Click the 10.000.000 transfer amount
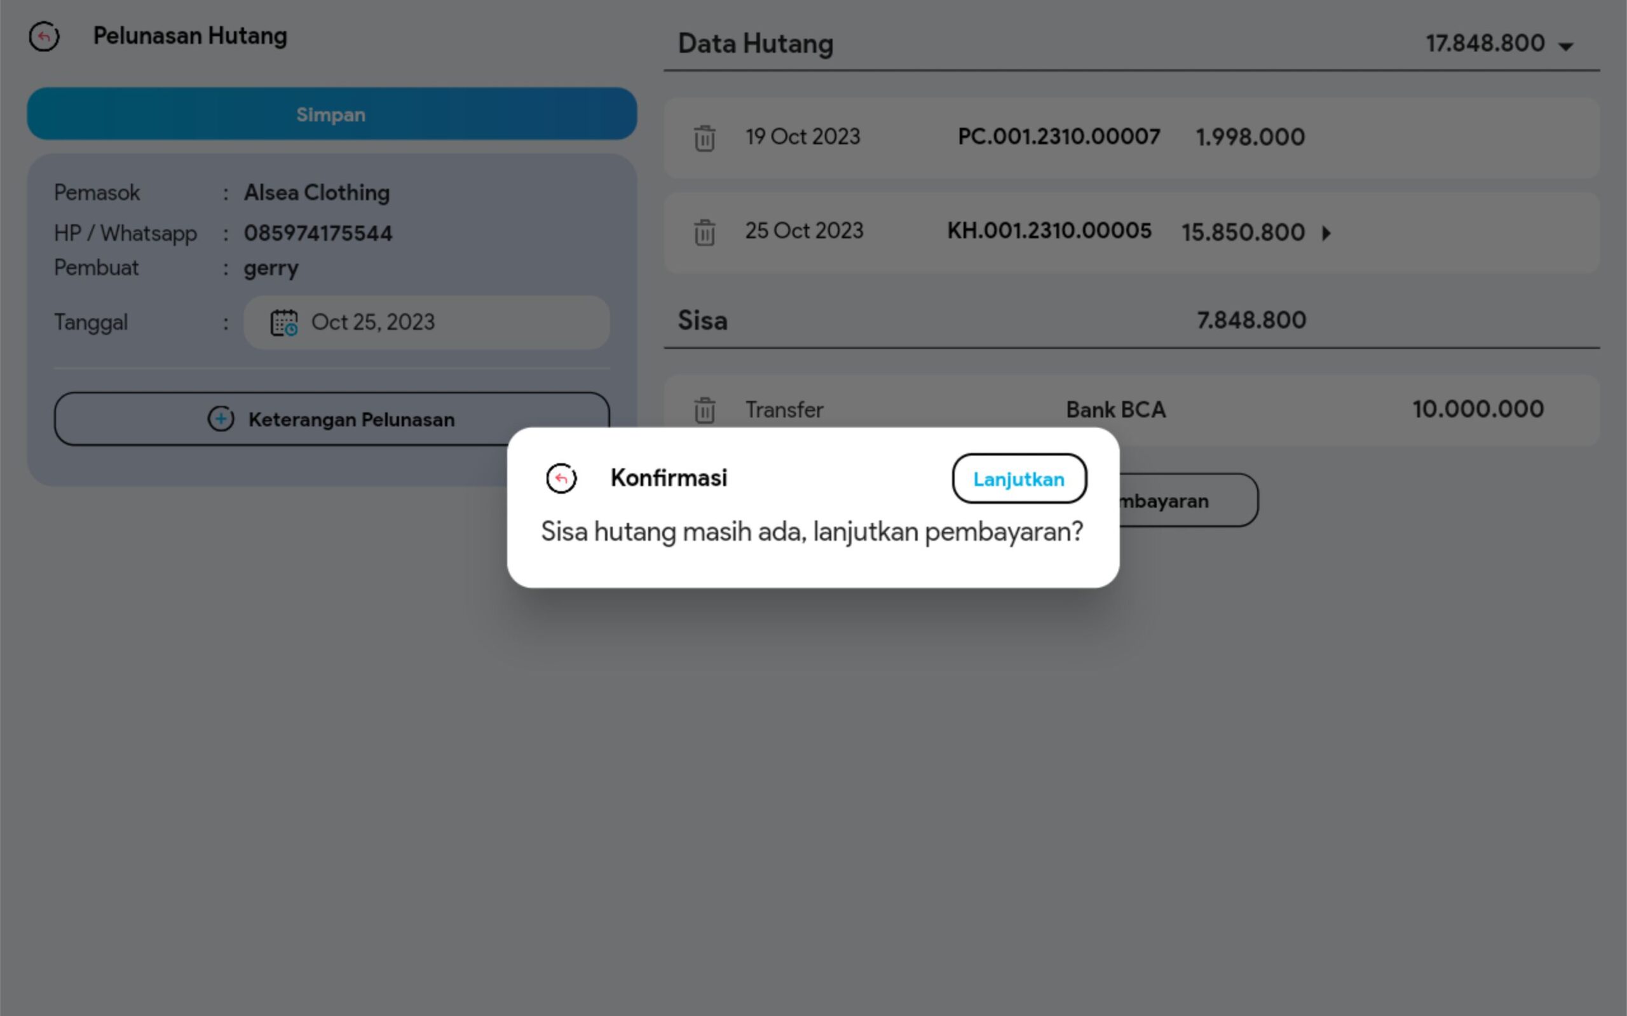Image resolution: width=1627 pixels, height=1016 pixels. [x=1478, y=409]
